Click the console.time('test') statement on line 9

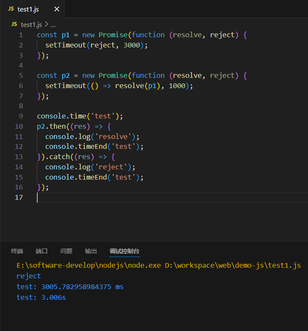tap(80, 116)
